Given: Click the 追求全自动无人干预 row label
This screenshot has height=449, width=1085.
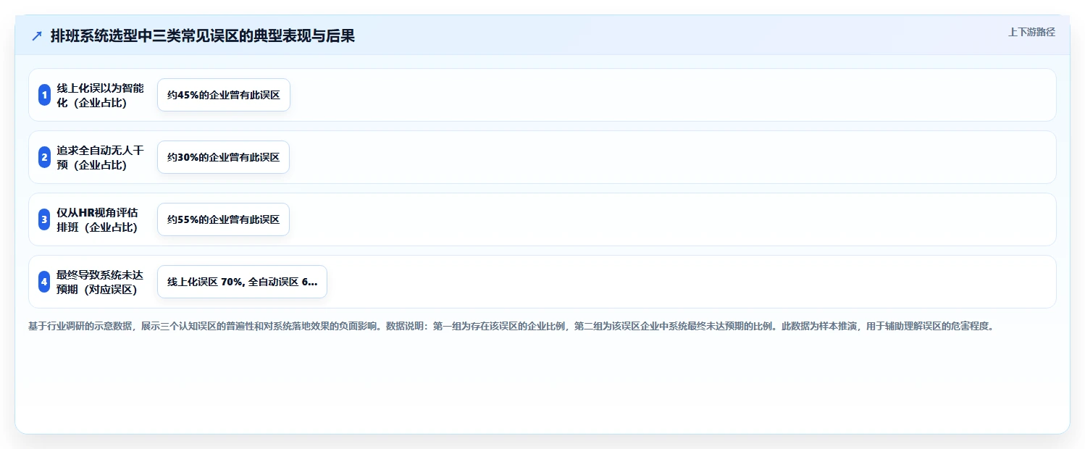Looking at the screenshot, I should 100,157.
